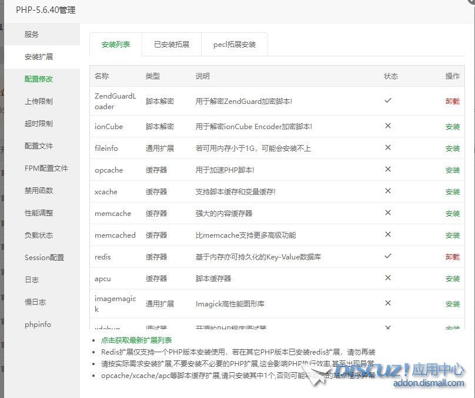The image size is (475, 398).
Task: Click X status icon for ionCube
Action: 388,126
